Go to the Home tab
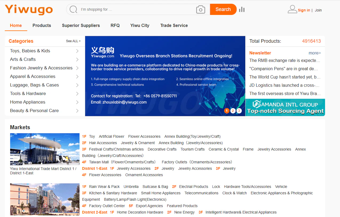The width and height of the screenshot is (340, 217). [x=16, y=26]
